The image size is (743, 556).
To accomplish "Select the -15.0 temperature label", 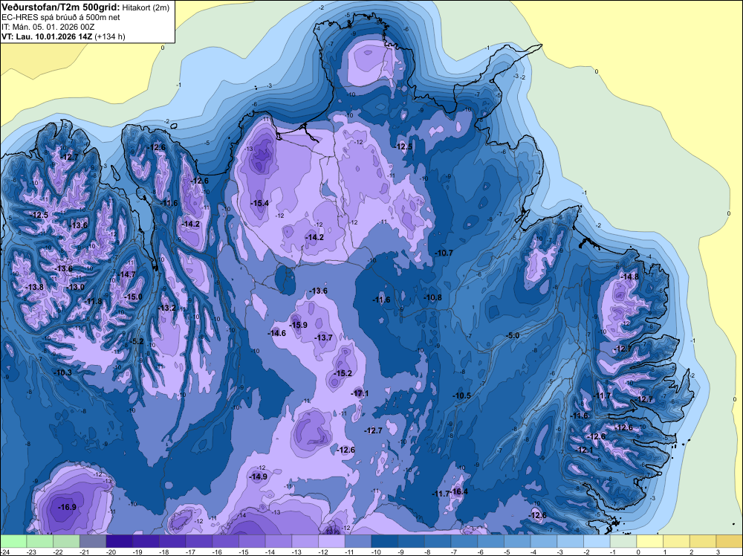I will pos(133,297).
